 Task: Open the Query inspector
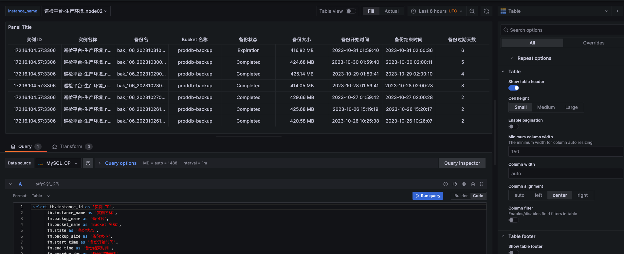click(462, 163)
